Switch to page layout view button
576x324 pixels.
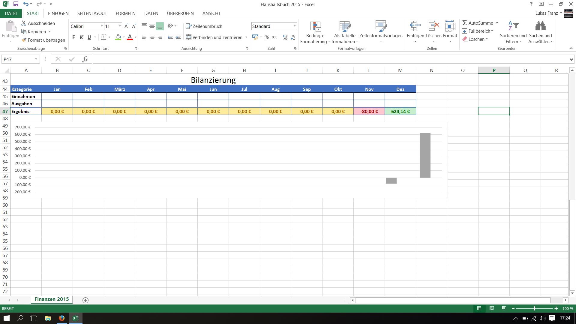coord(491,308)
